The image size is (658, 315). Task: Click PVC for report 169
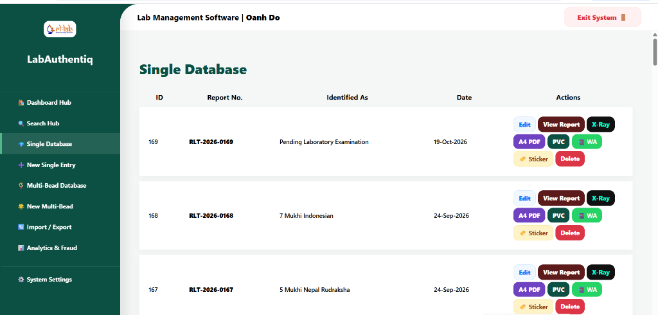click(x=558, y=141)
